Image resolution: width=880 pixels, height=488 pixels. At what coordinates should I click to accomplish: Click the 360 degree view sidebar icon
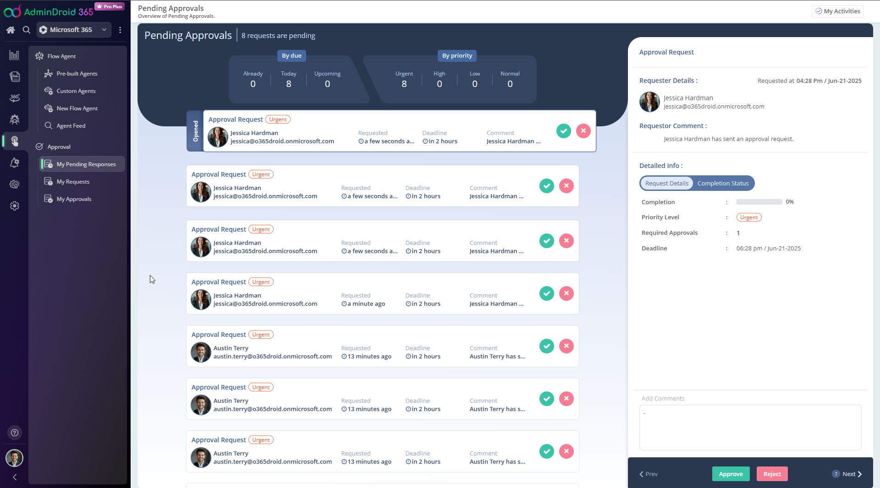(x=14, y=98)
